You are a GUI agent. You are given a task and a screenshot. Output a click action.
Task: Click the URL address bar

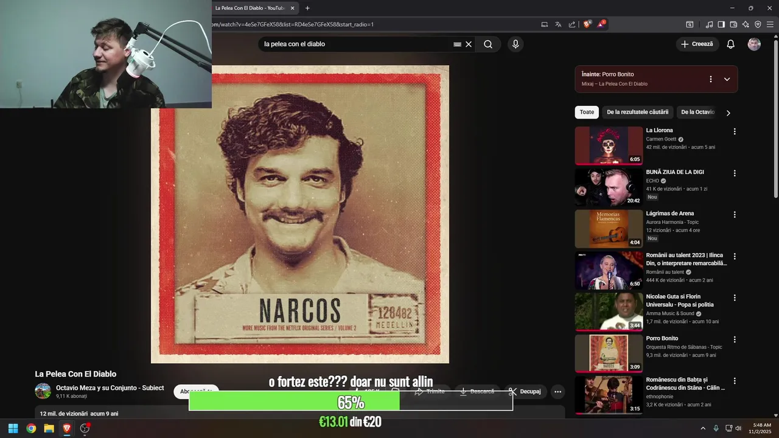[x=371, y=24]
